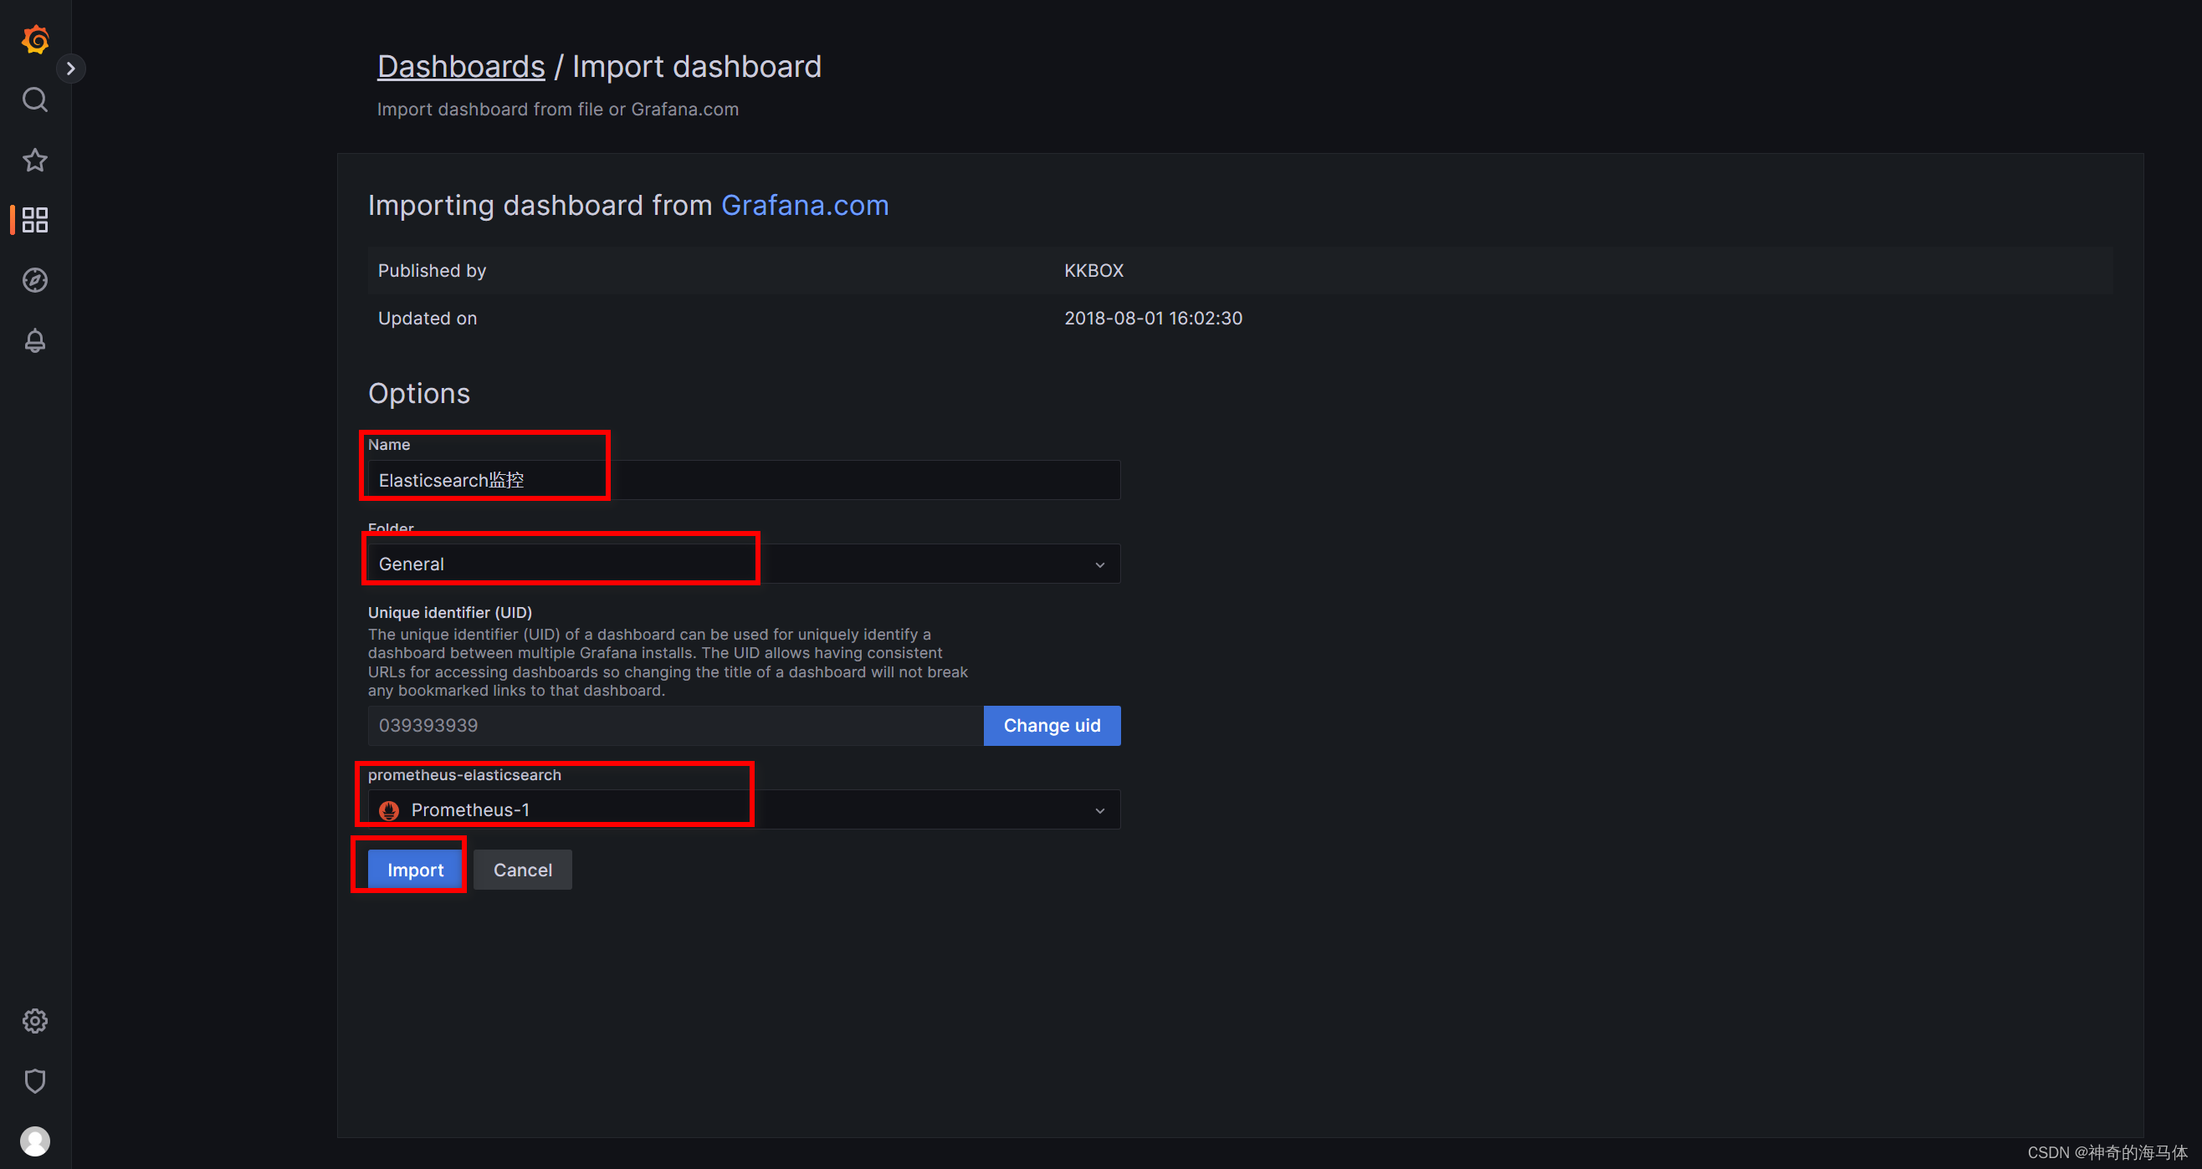Viewport: 2202px width, 1169px height.
Task: Open the Grafana.com link
Action: pyautogui.click(x=804, y=205)
